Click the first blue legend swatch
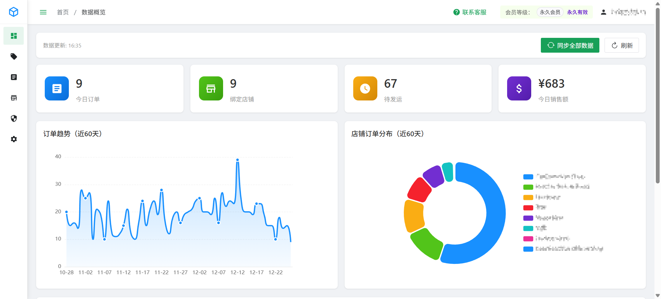 coord(528,177)
